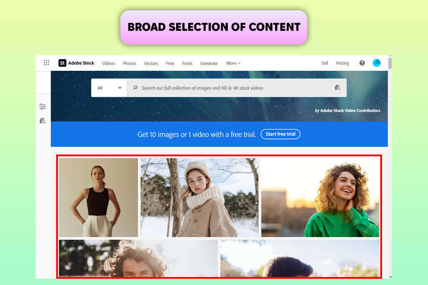Click the visual search camera icon in search bar
The height and width of the screenshot is (285, 428).
point(337,88)
